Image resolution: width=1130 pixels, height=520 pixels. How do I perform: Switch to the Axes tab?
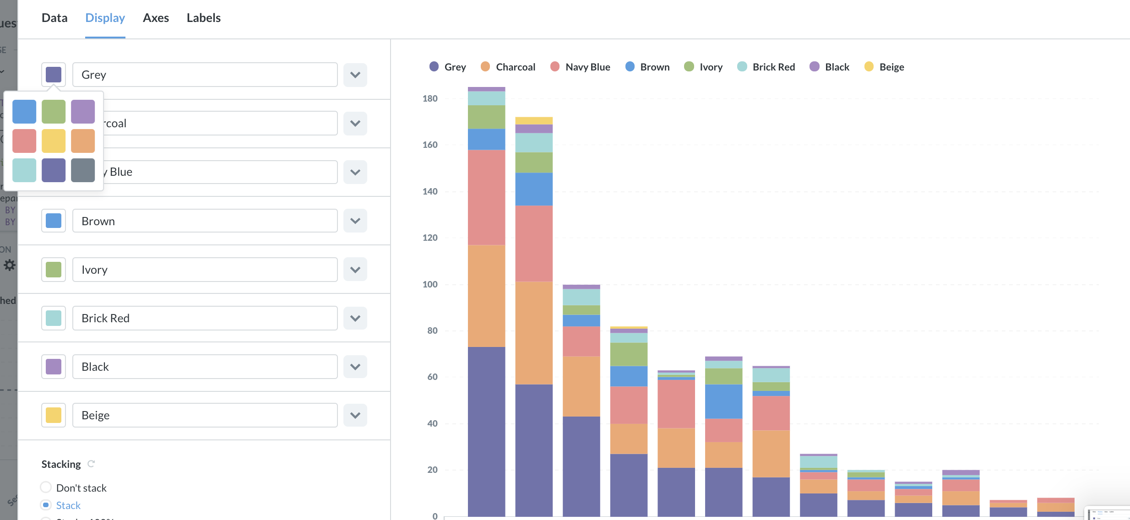coord(156,18)
